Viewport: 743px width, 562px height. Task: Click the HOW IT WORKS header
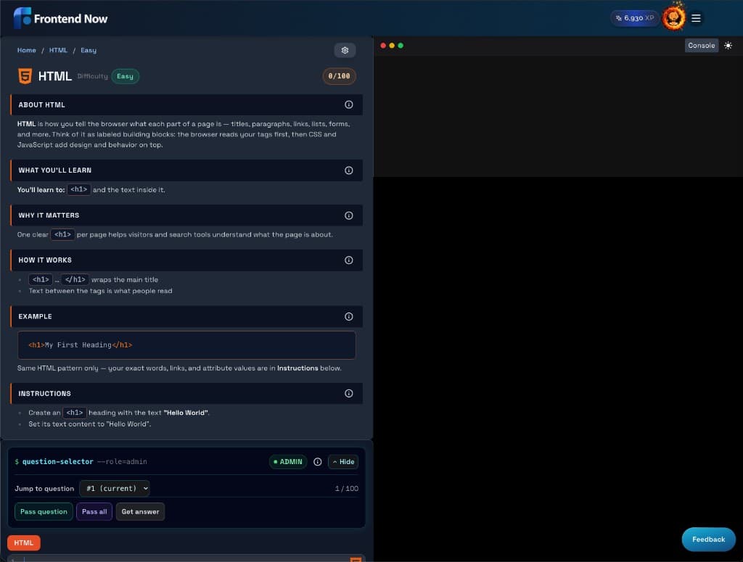point(186,260)
